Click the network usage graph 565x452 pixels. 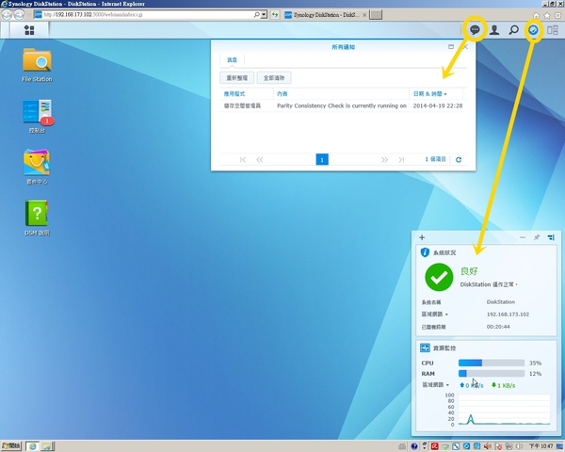(504, 410)
